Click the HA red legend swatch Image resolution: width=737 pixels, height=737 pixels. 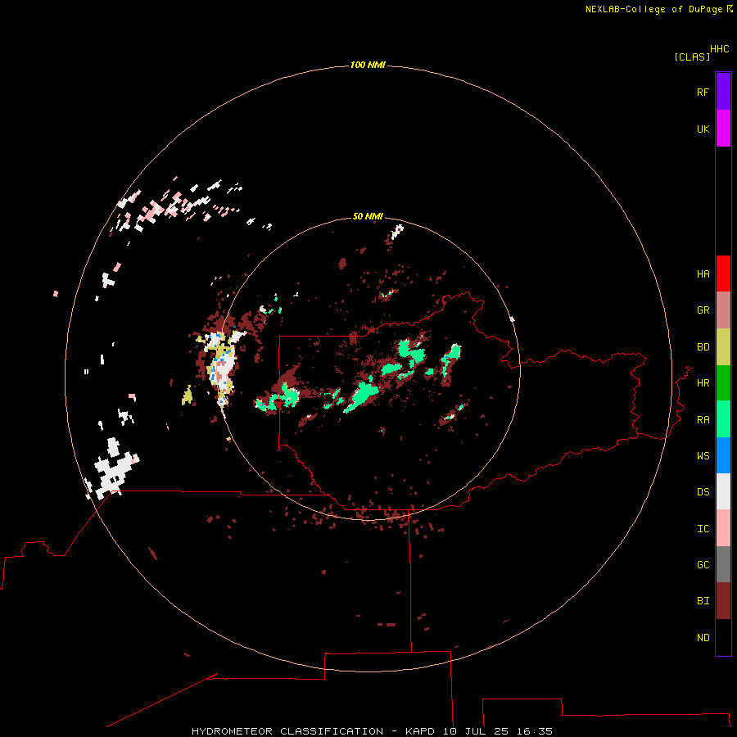click(x=723, y=274)
